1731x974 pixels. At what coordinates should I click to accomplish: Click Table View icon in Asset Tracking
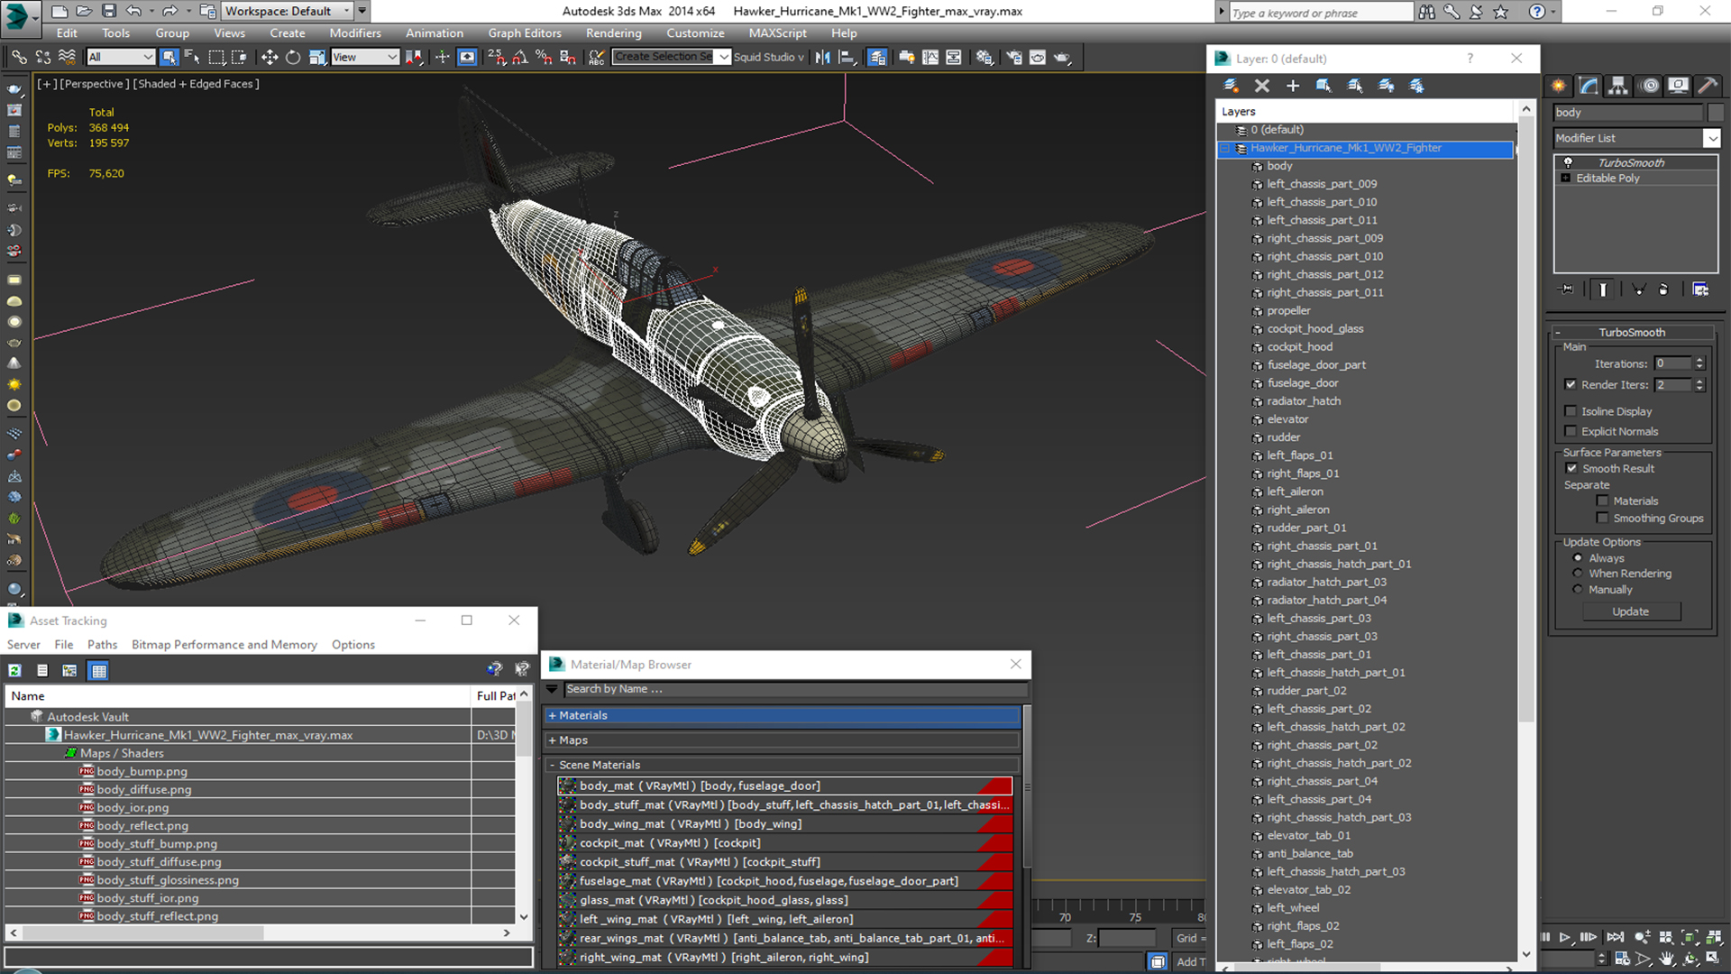click(x=99, y=670)
